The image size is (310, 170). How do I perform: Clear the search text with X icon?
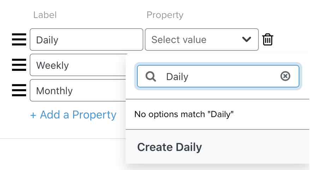point(285,76)
